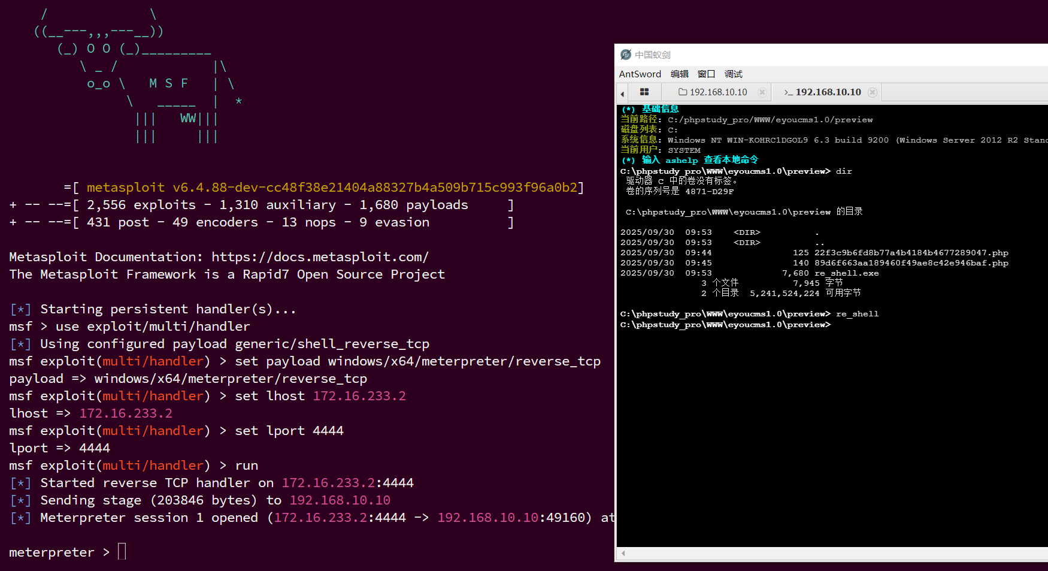Click 'Starting persistent handler(s)...' line

(152, 309)
